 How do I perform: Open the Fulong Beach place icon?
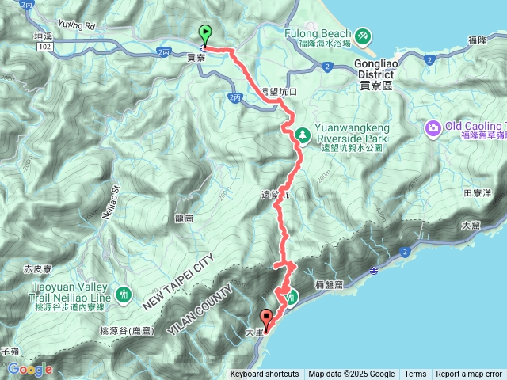coord(363,36)
